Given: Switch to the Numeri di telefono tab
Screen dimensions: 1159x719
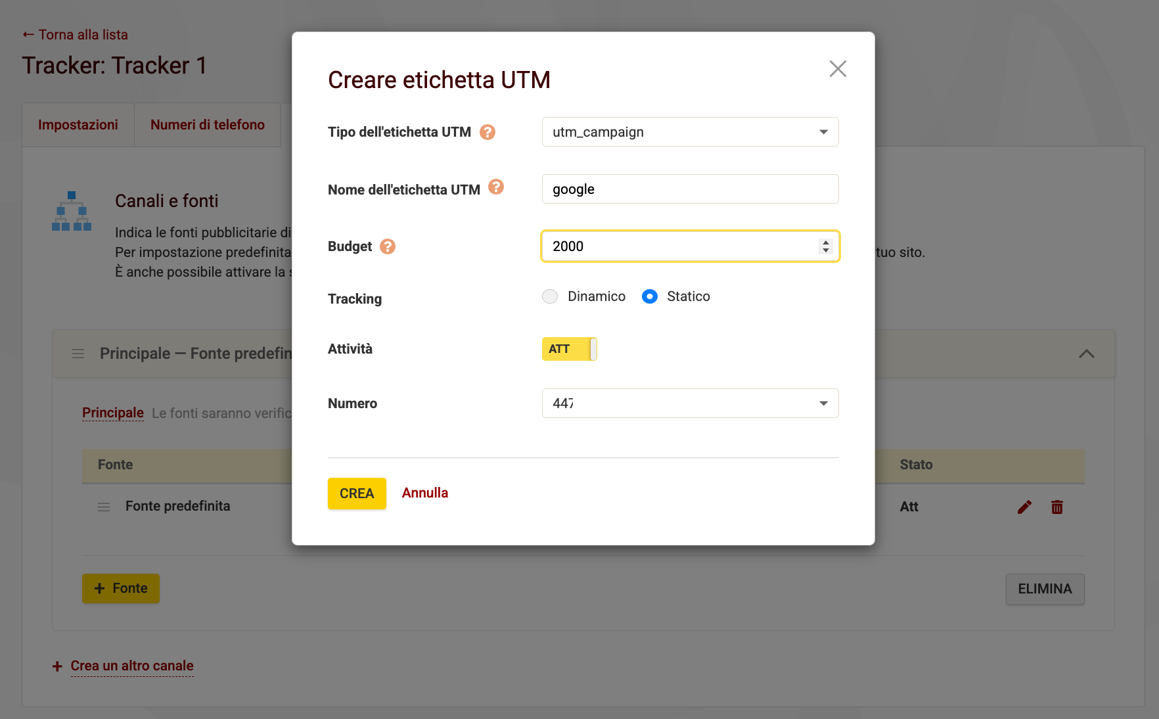Looking at the screenshot, I should 208,124.
